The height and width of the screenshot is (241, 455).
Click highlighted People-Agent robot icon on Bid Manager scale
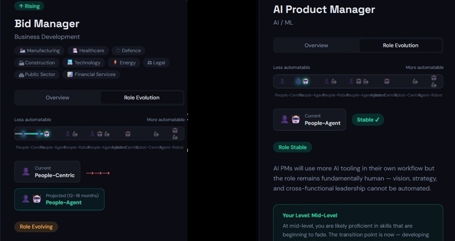point(47,134)
